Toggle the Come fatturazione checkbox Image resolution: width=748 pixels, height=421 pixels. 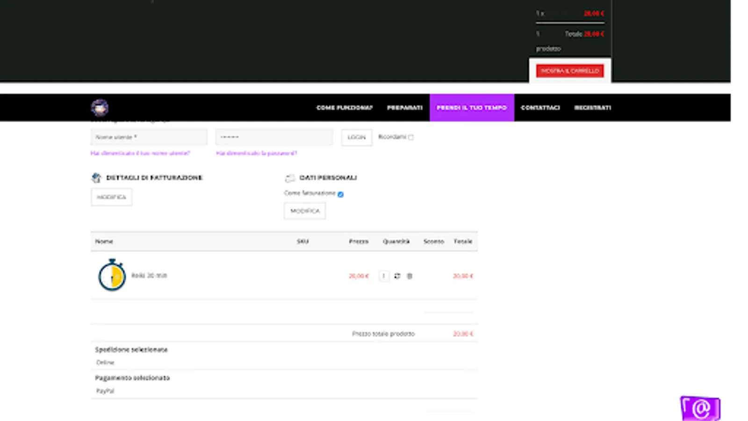(340, 194)
